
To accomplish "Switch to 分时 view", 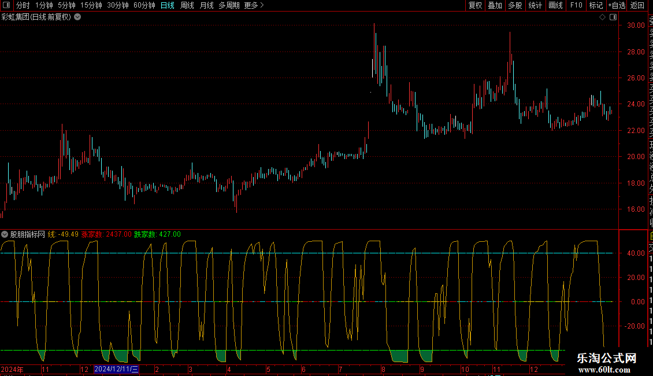I will [23, 5].
